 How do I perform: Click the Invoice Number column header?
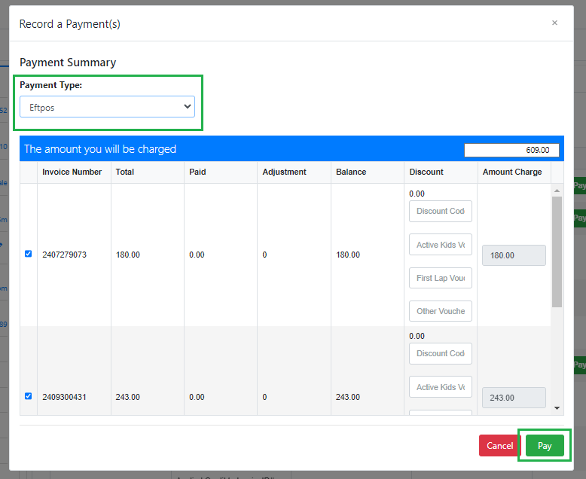point(72,172)
